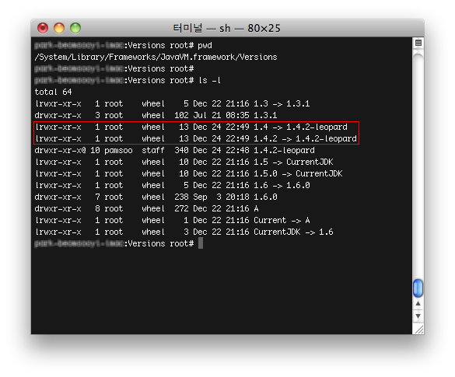Click the window resize grip corner
Viewport: 455px width, 377px height.
(418, 330)
